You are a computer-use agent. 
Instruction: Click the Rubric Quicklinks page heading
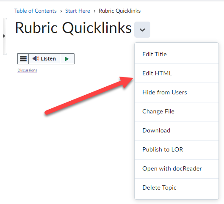click(73, 28)
